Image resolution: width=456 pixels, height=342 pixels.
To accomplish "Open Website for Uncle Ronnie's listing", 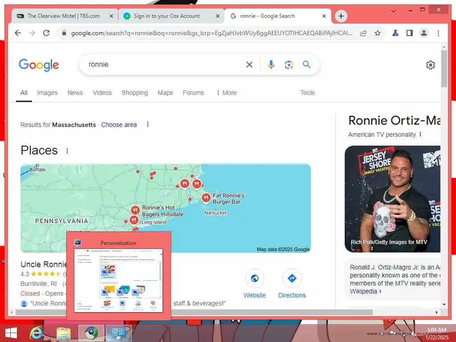I will [x=254, y=284].
